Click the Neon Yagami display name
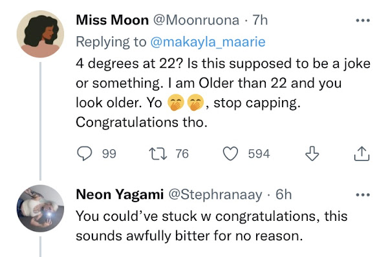 point(120,194)
